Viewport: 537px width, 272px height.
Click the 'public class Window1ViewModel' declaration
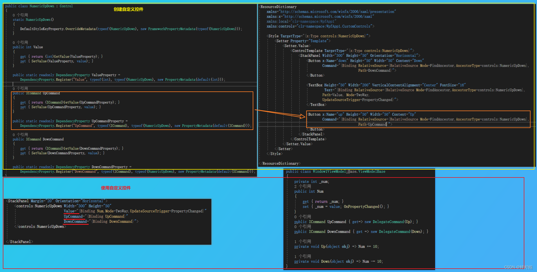336,172
